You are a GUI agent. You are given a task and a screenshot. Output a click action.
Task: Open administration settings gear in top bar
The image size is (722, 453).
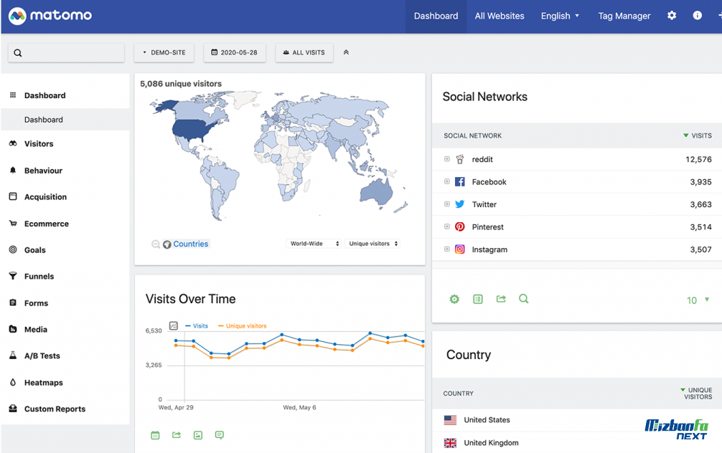point(672,16)
